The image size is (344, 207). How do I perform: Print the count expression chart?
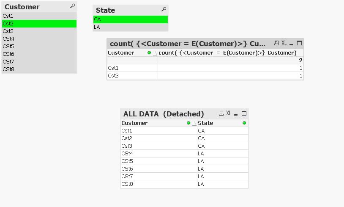[276, 43]
